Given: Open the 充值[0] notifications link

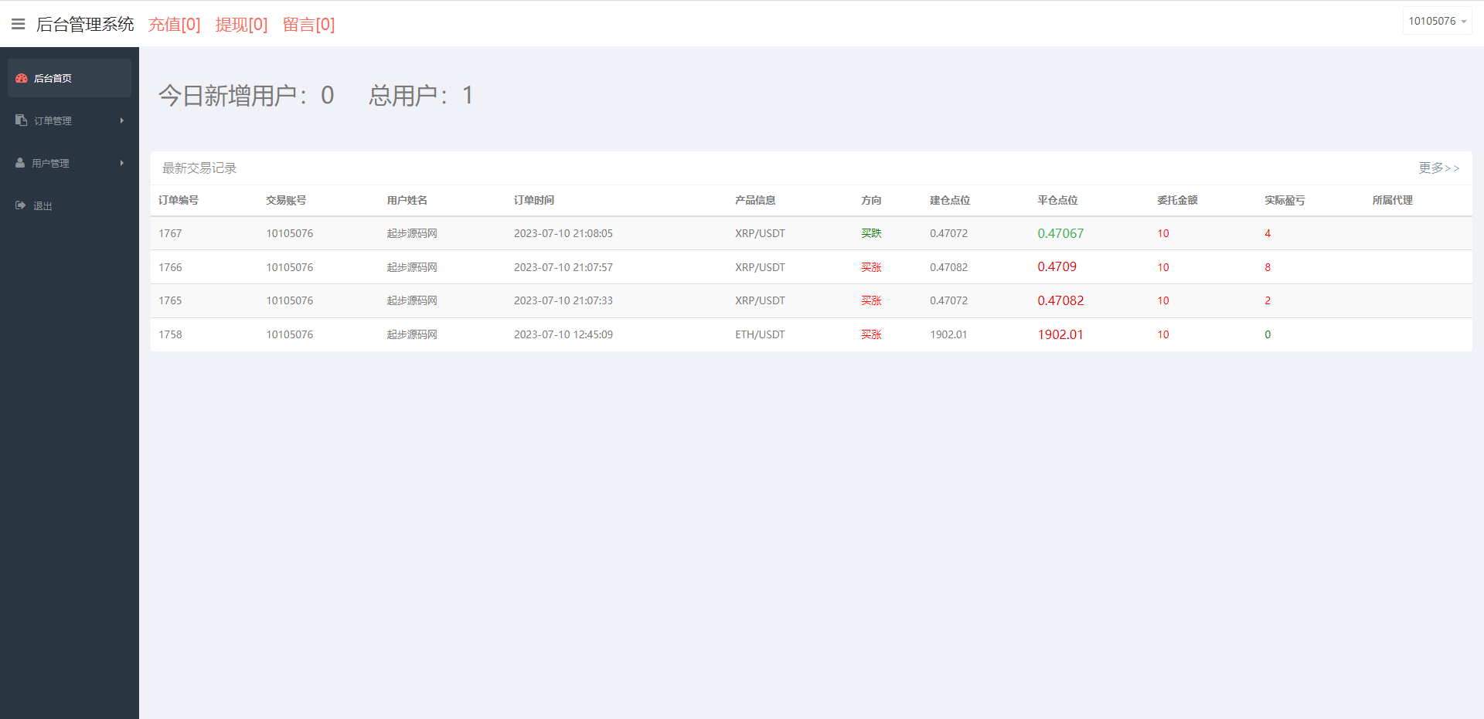Looking at the screenshot, I should (174, 25).
